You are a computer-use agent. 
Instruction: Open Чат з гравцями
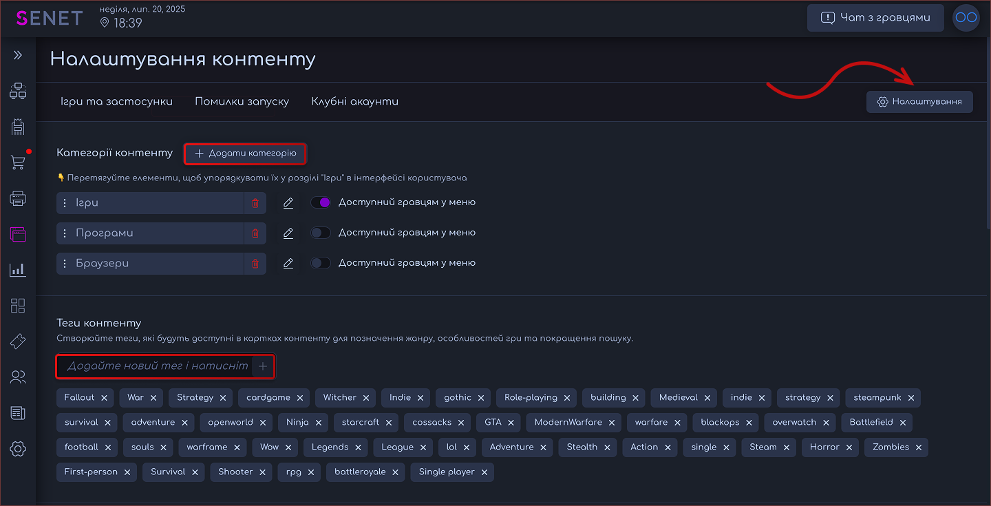point(875,18)
